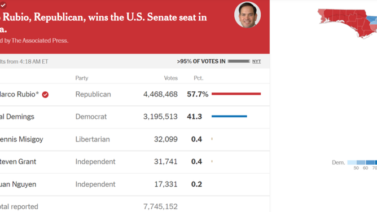Click the red Republican percentage bar
The width and height of the screenshot is (377, 212).
pyautogui.click(x=236, y=94)
